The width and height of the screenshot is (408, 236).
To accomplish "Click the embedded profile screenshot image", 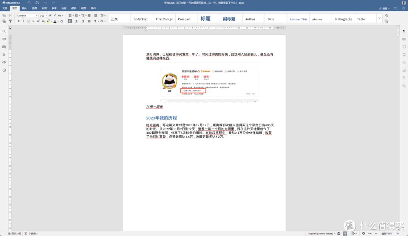I will point(209,85).
